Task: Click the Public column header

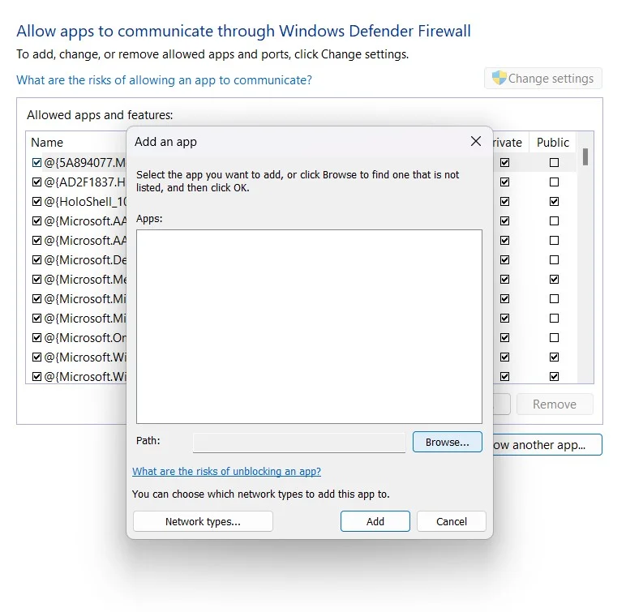Action: point(552,142)
